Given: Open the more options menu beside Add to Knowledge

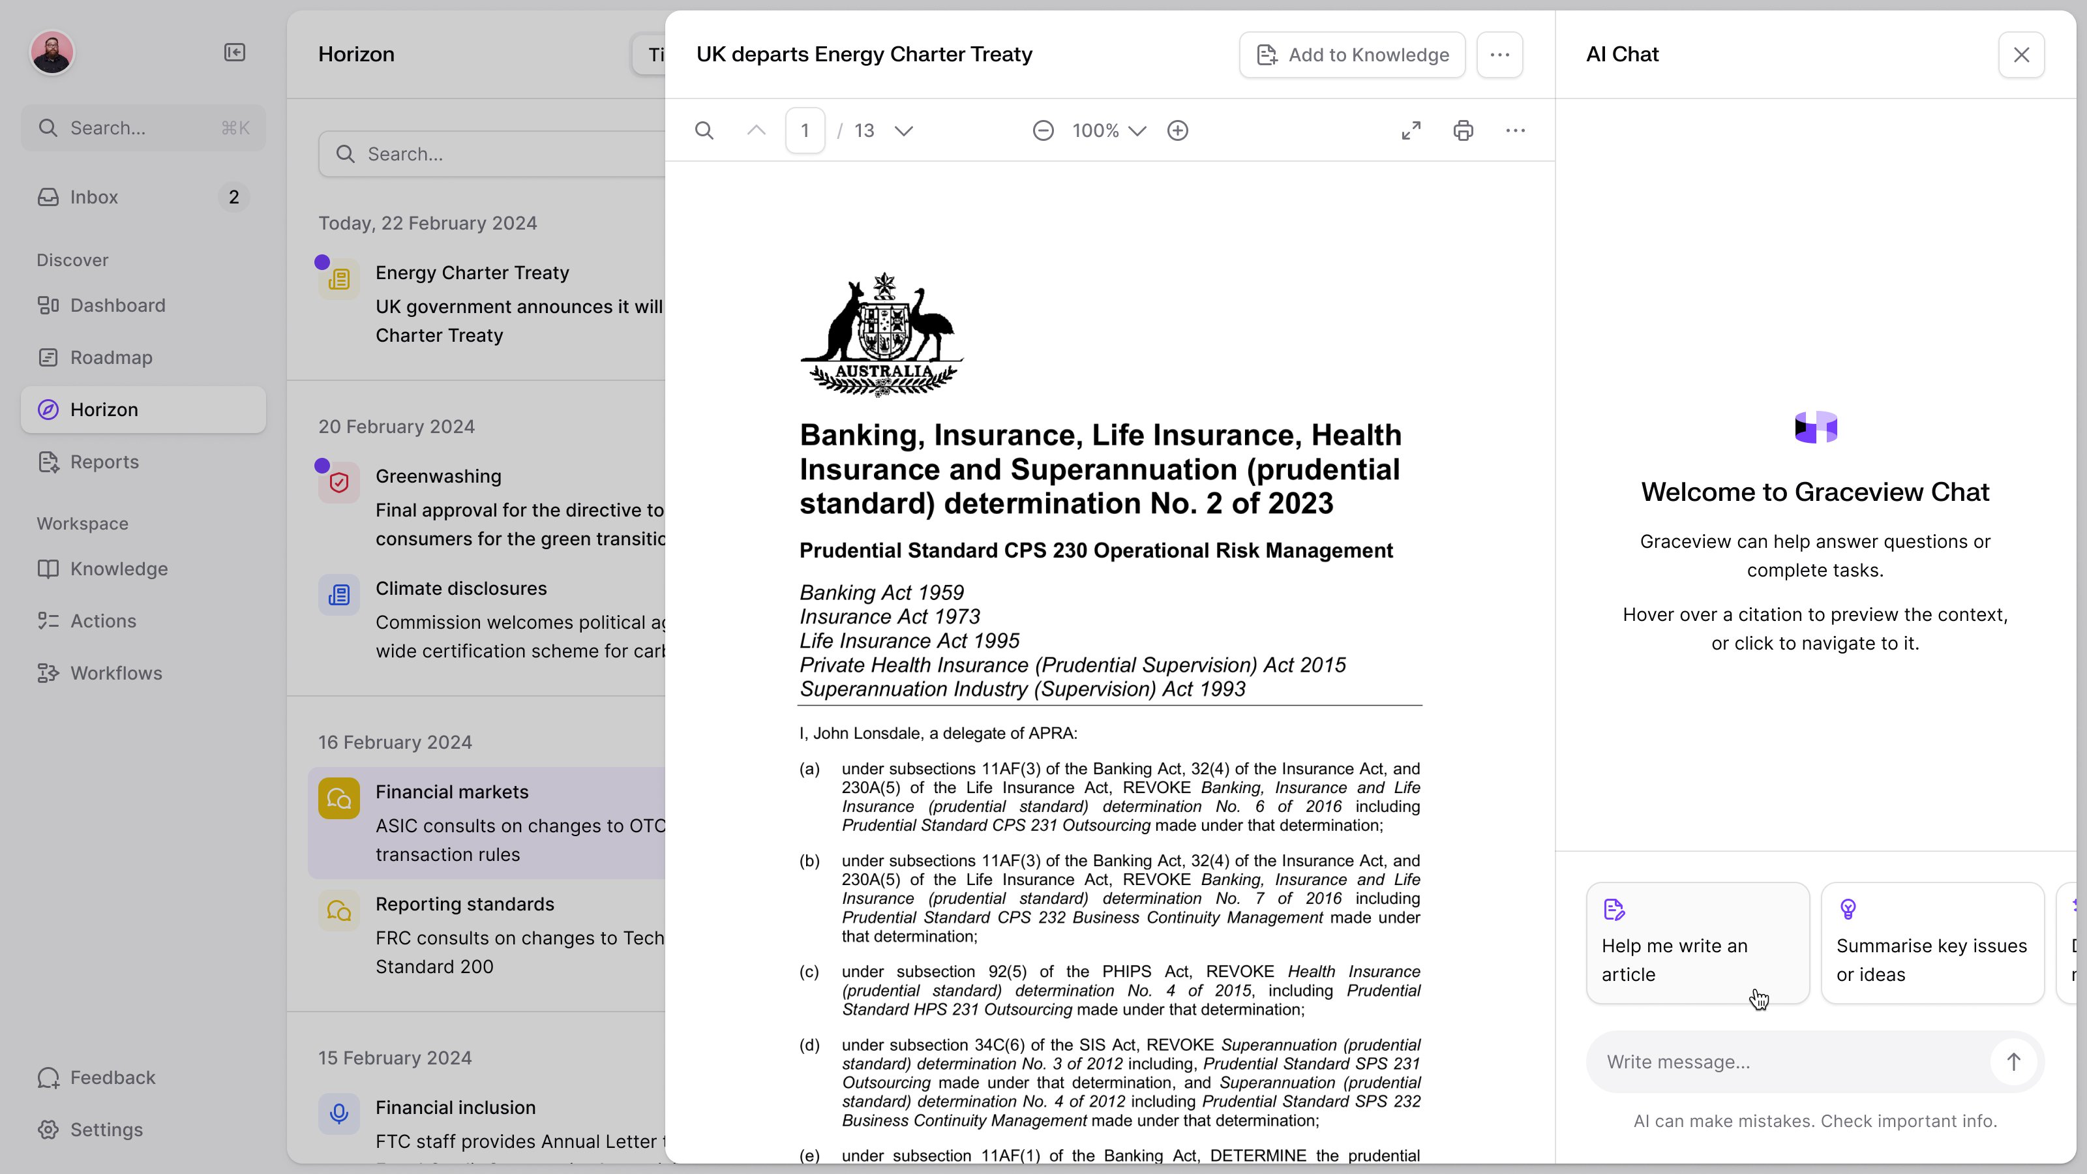Looking at the screenshot, I should coord(1499,55).
